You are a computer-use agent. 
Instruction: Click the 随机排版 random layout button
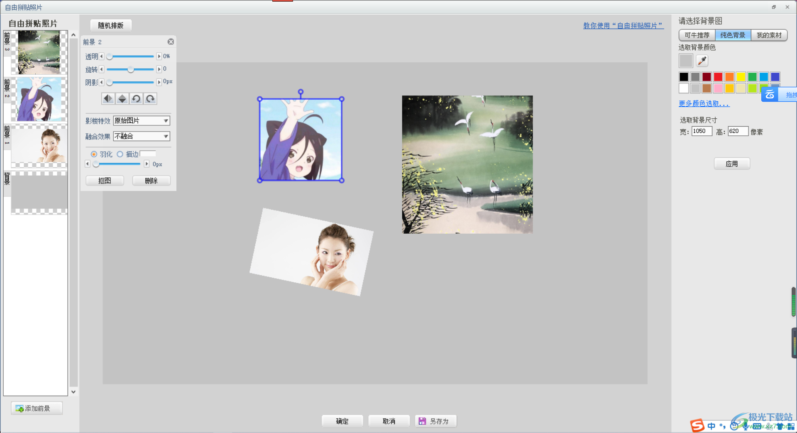[111, 25]
